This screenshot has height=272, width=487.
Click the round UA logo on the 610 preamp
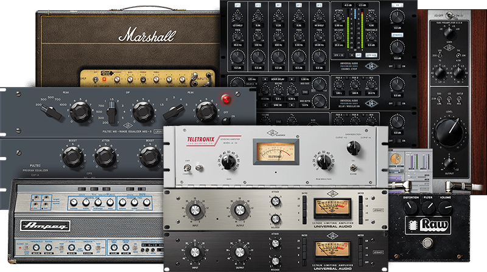coord(449,48)
